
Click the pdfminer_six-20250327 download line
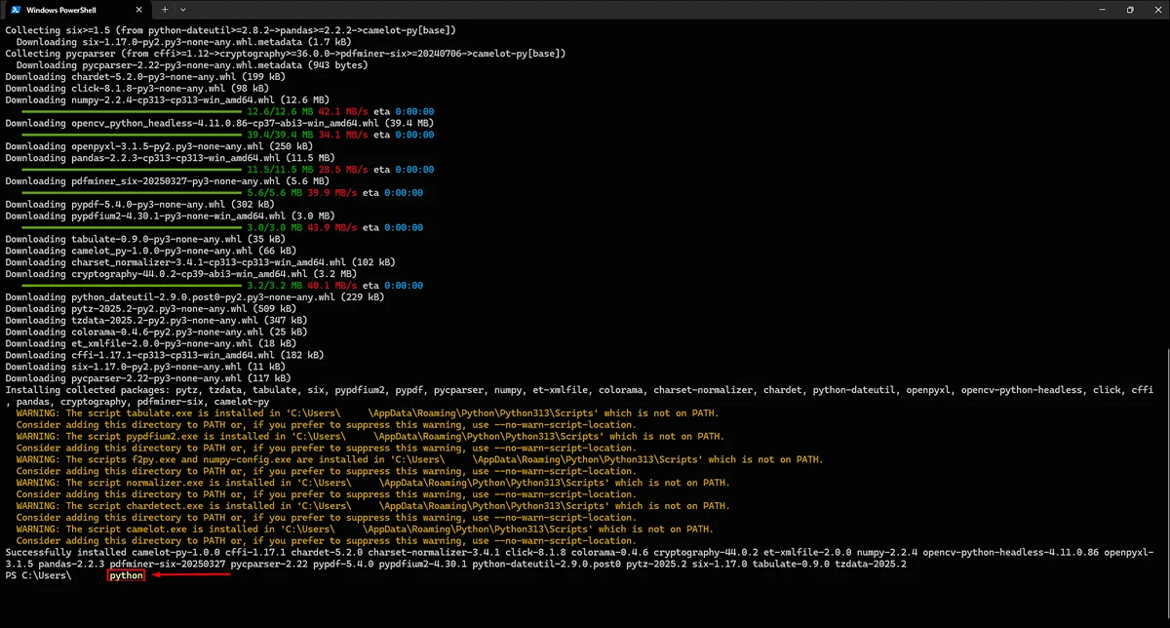tap(167, 181)
